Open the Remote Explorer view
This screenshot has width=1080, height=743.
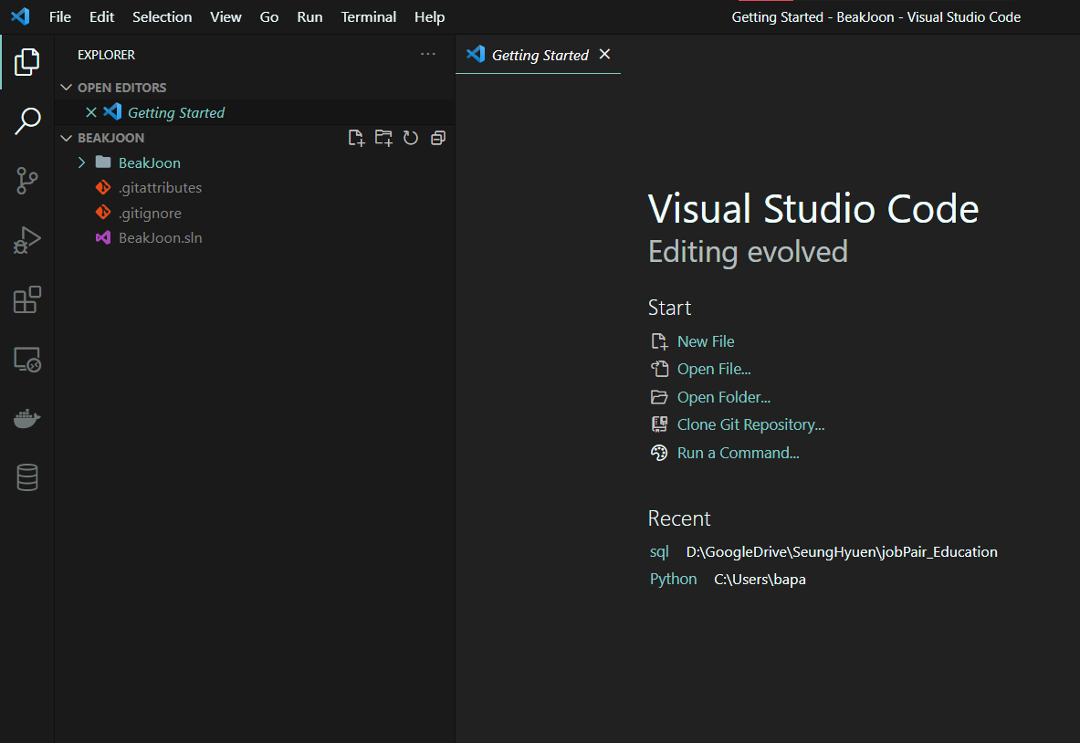coord(26,360)
